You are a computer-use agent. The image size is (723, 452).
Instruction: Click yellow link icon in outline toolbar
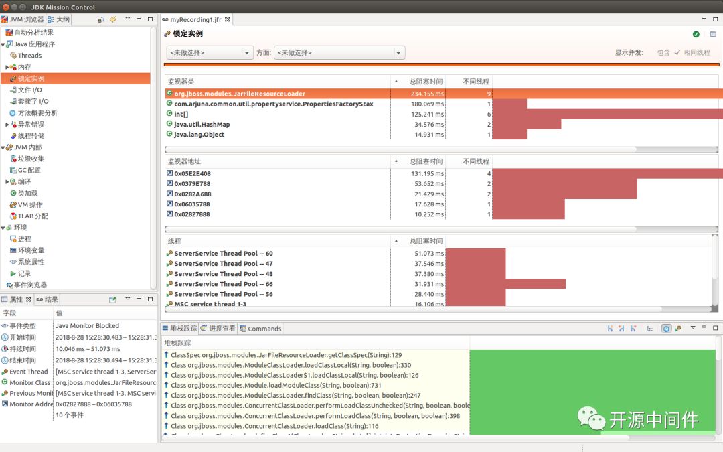tap(113, 19)
